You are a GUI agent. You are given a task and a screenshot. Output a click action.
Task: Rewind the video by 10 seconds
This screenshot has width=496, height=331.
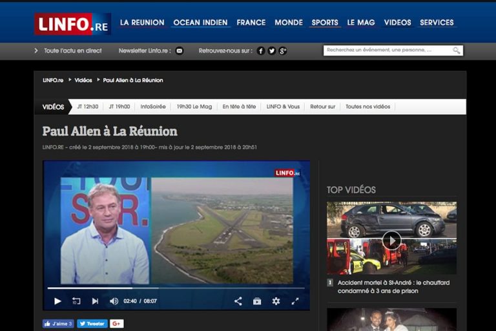pyautogui.click(x=76, y=301)
